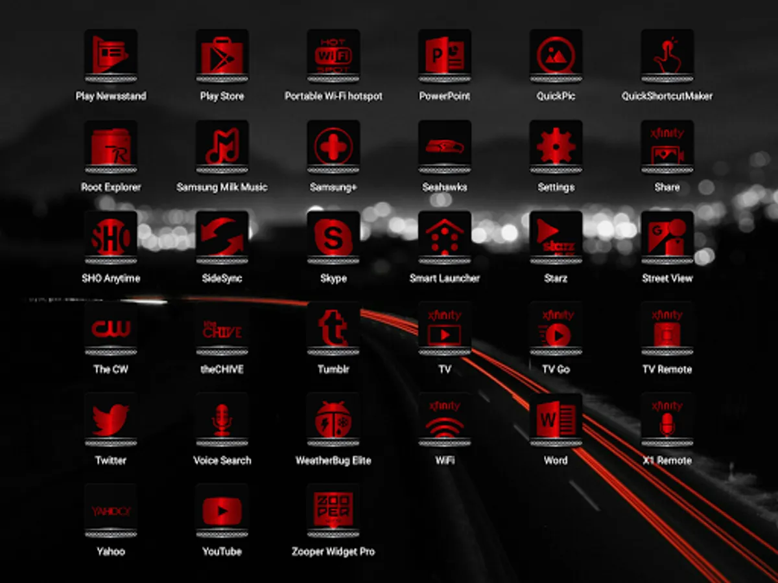Launch the PowerPoint app icon

(x=445, y=56)
